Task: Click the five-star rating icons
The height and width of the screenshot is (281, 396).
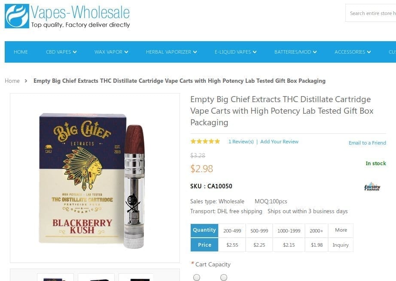Action: tap(205, 142)
